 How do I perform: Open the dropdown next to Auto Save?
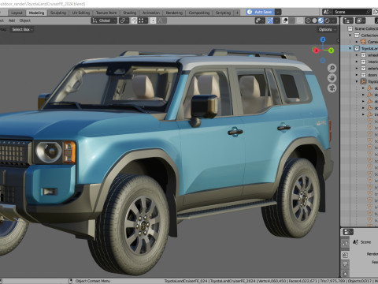(x=278, y=12)
